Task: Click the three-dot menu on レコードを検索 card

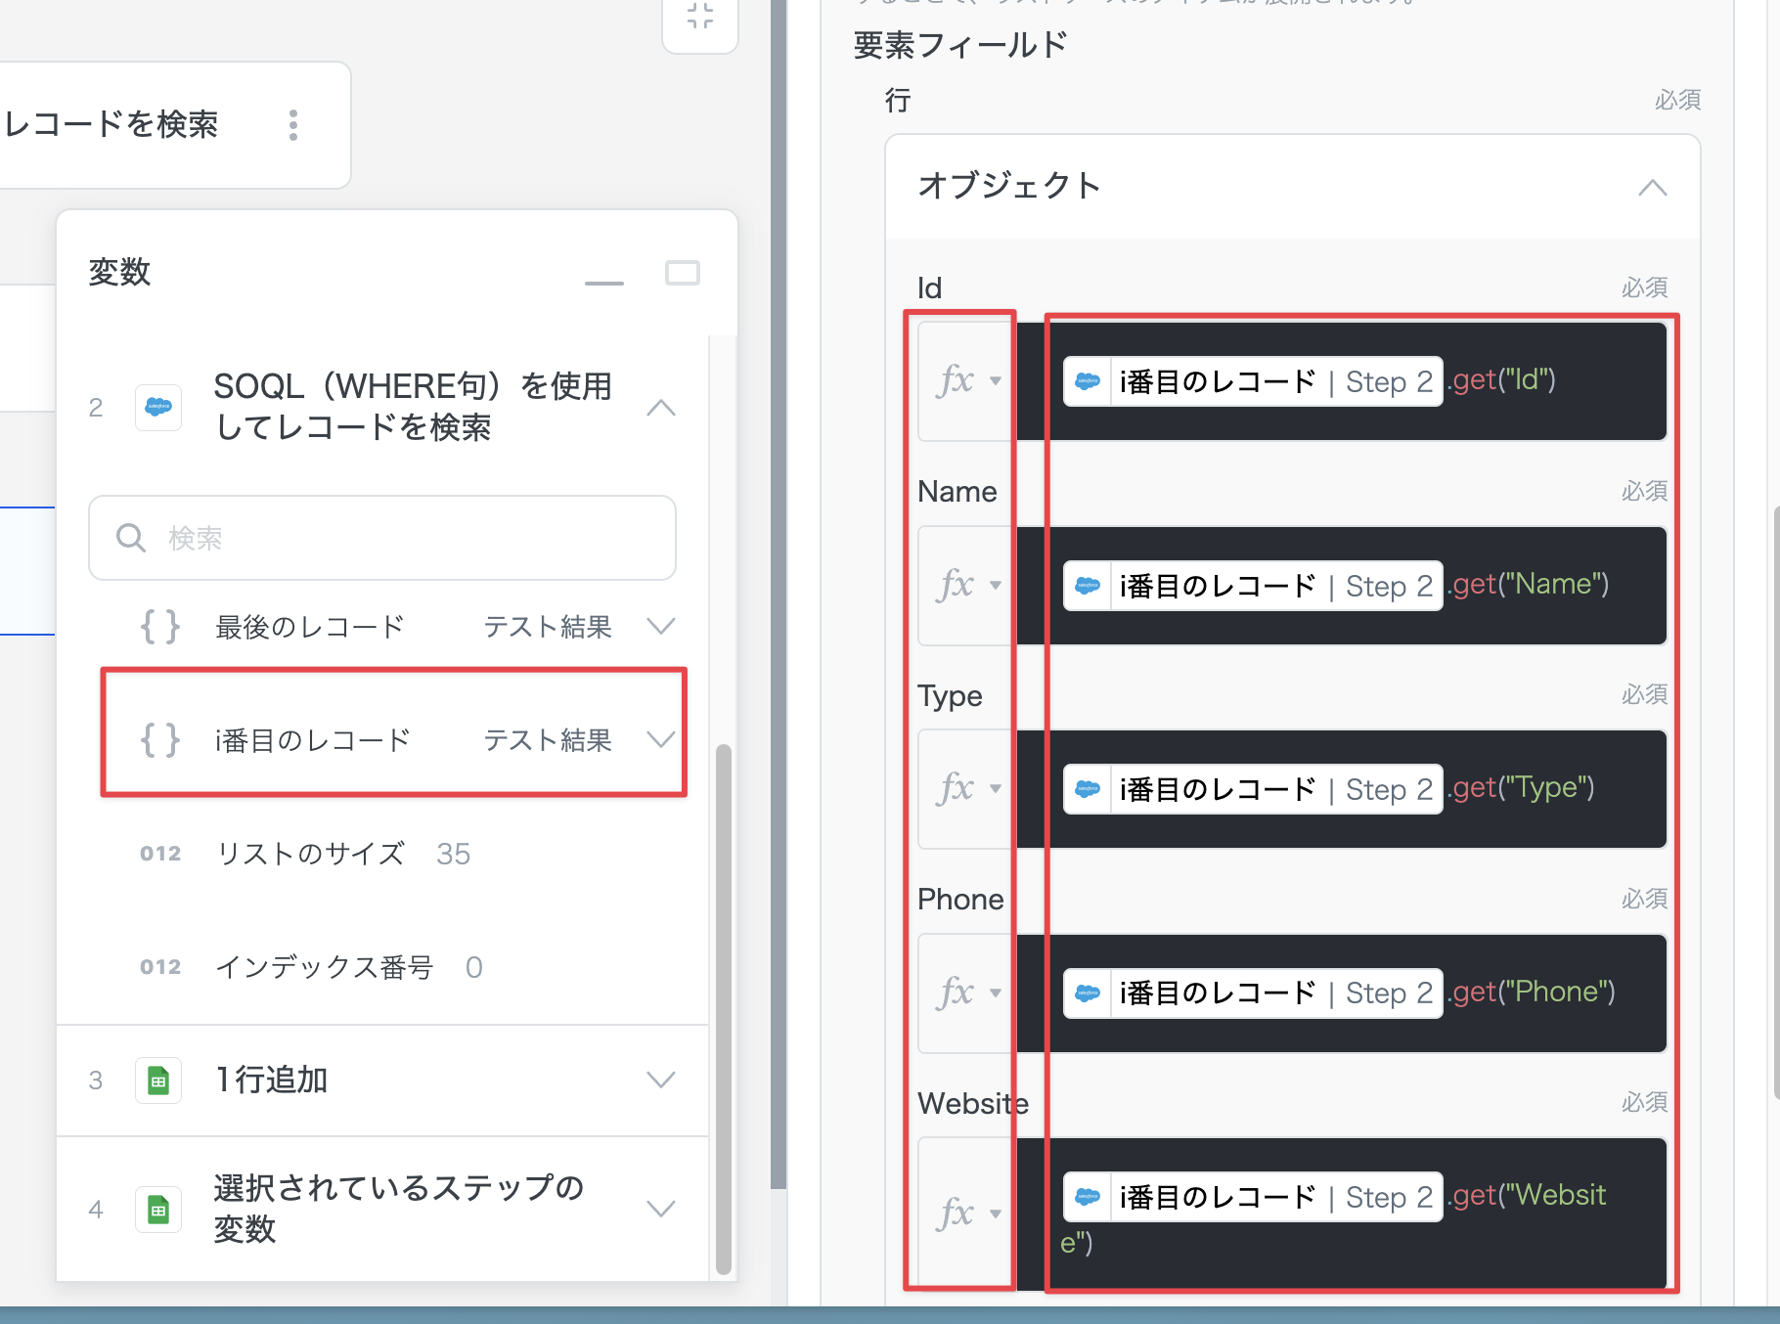Action: [x=292, y=125]
